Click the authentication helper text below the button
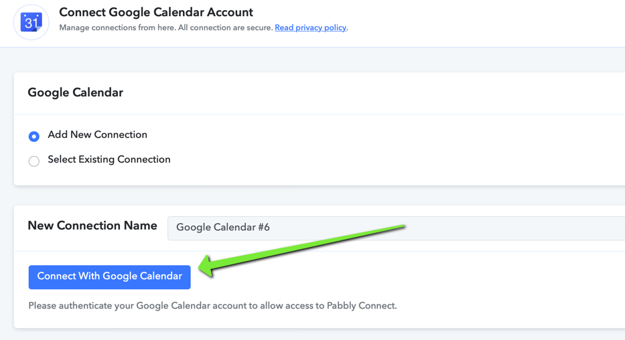This screenshot has height=340, width=625. [x=212, y=306]
